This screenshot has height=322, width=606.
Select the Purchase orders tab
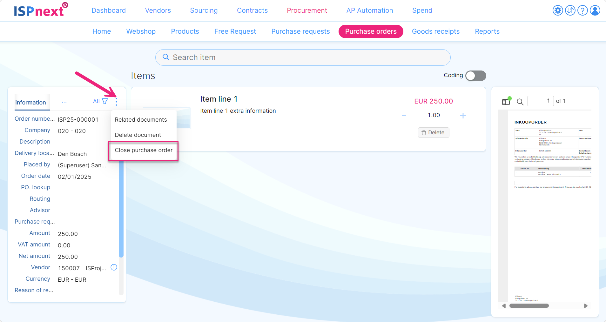371,31
